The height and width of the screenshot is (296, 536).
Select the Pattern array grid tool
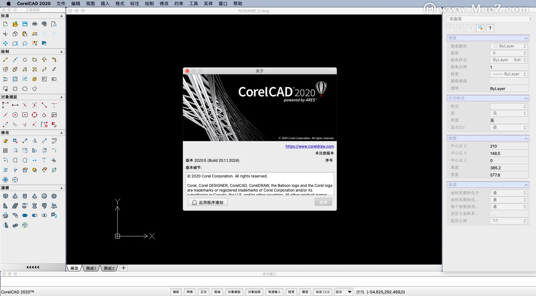5,151
